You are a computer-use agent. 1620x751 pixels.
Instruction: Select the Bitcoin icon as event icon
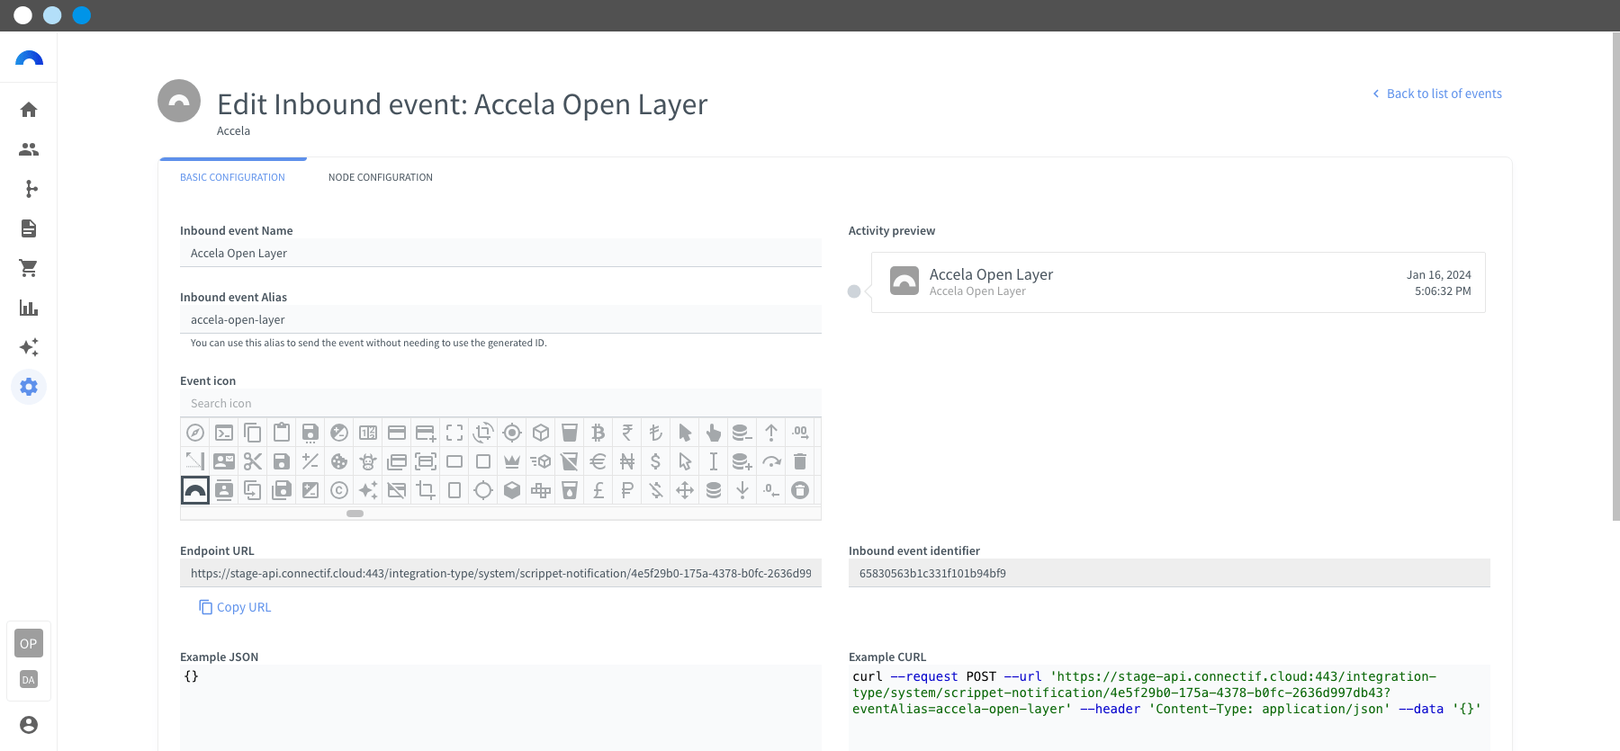pos(598,433)
